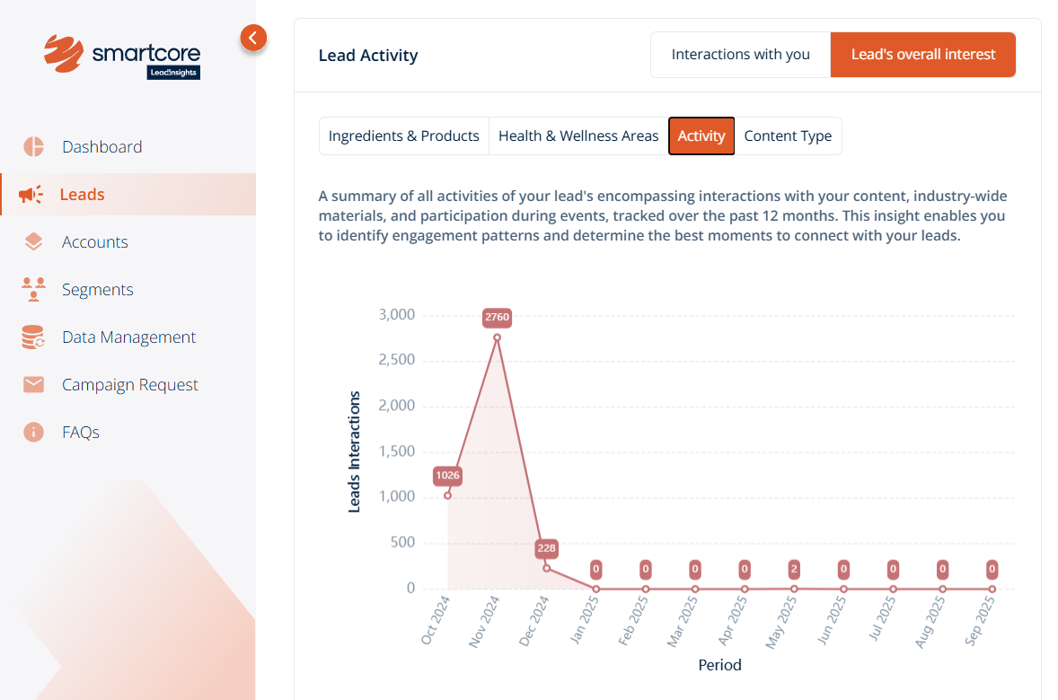The image size is (1058, 700).
Task: Select Lead's overall interest toggle
Action: click(922, 55)
